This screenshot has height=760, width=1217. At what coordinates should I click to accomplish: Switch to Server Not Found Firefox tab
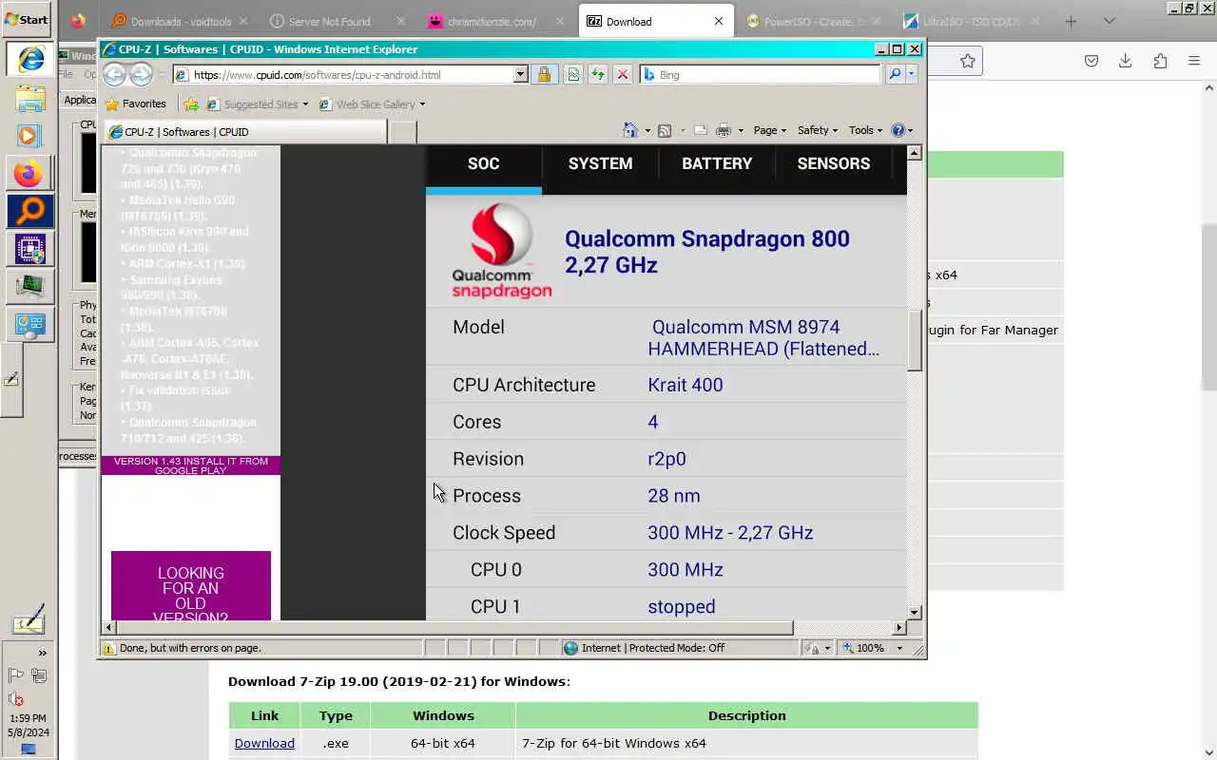pos(338,21)
